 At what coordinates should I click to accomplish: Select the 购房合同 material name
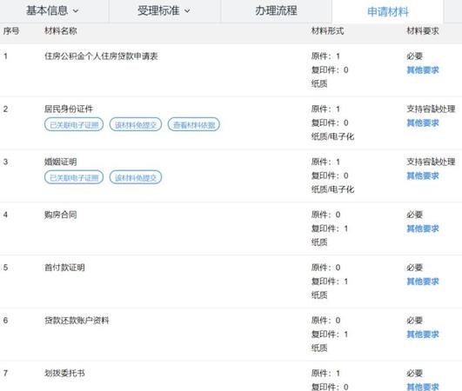coord(60,215)
